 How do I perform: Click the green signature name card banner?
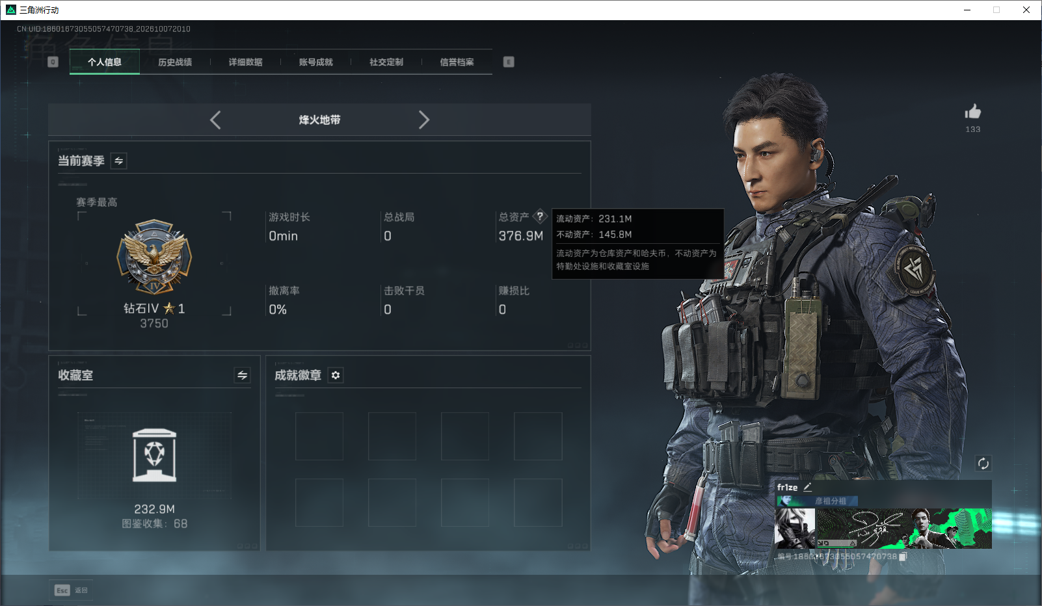(x=904, y=529)
